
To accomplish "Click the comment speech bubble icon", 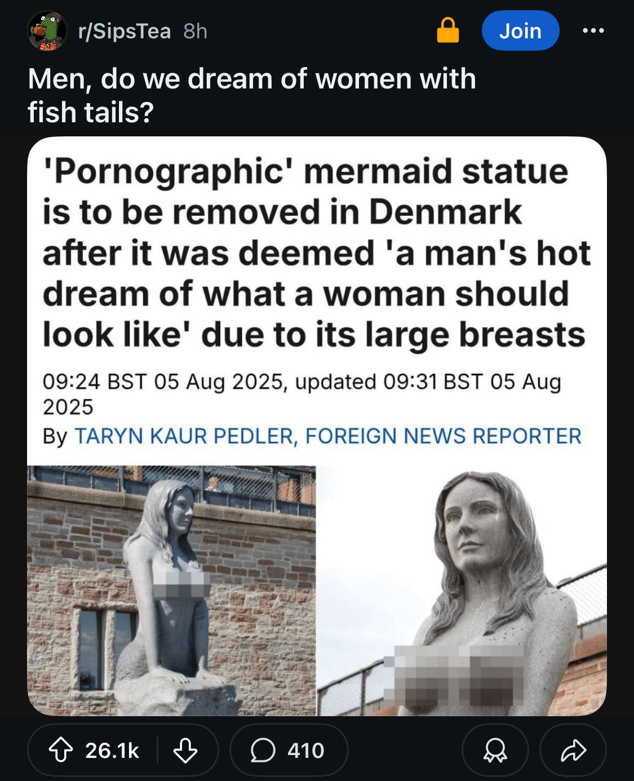I will 263,751.
